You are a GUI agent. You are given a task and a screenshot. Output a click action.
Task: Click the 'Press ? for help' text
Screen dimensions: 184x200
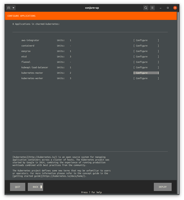[91, 192]
